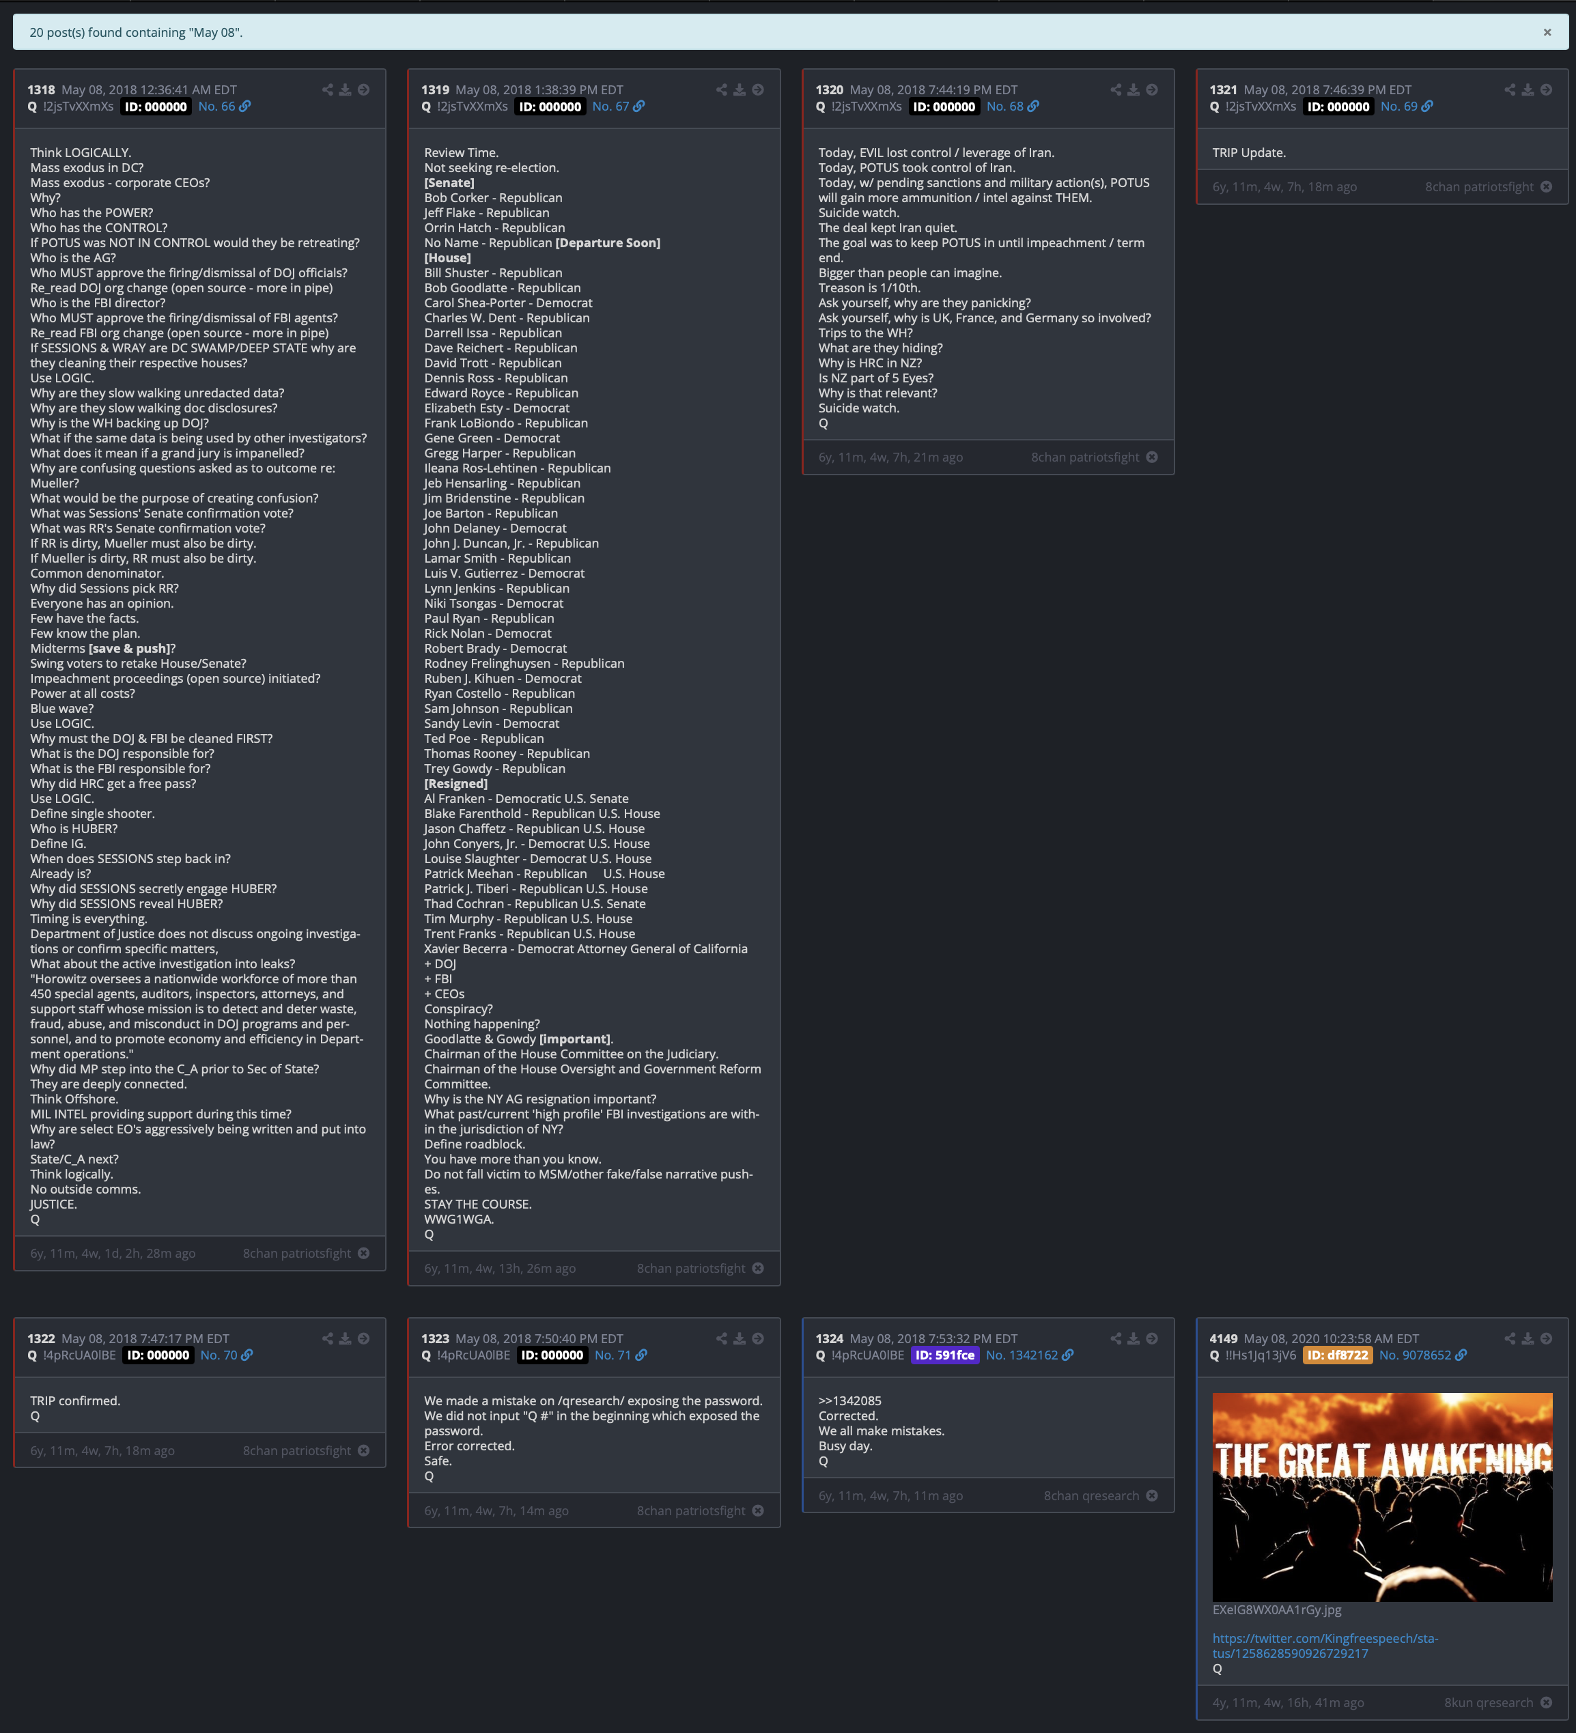Image resolution: width=1576 pixels, height=1733 pixels.
Task: Go to post 1318 via the arrow icon
Action: tap(364, 89)
